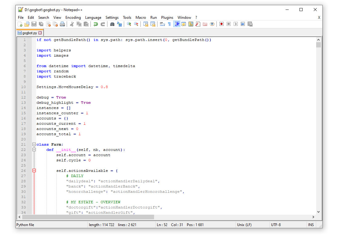The width and height of the screenshot is (339, 235).
Task: Run macro multiple times icon
Action: click(243, 24)
